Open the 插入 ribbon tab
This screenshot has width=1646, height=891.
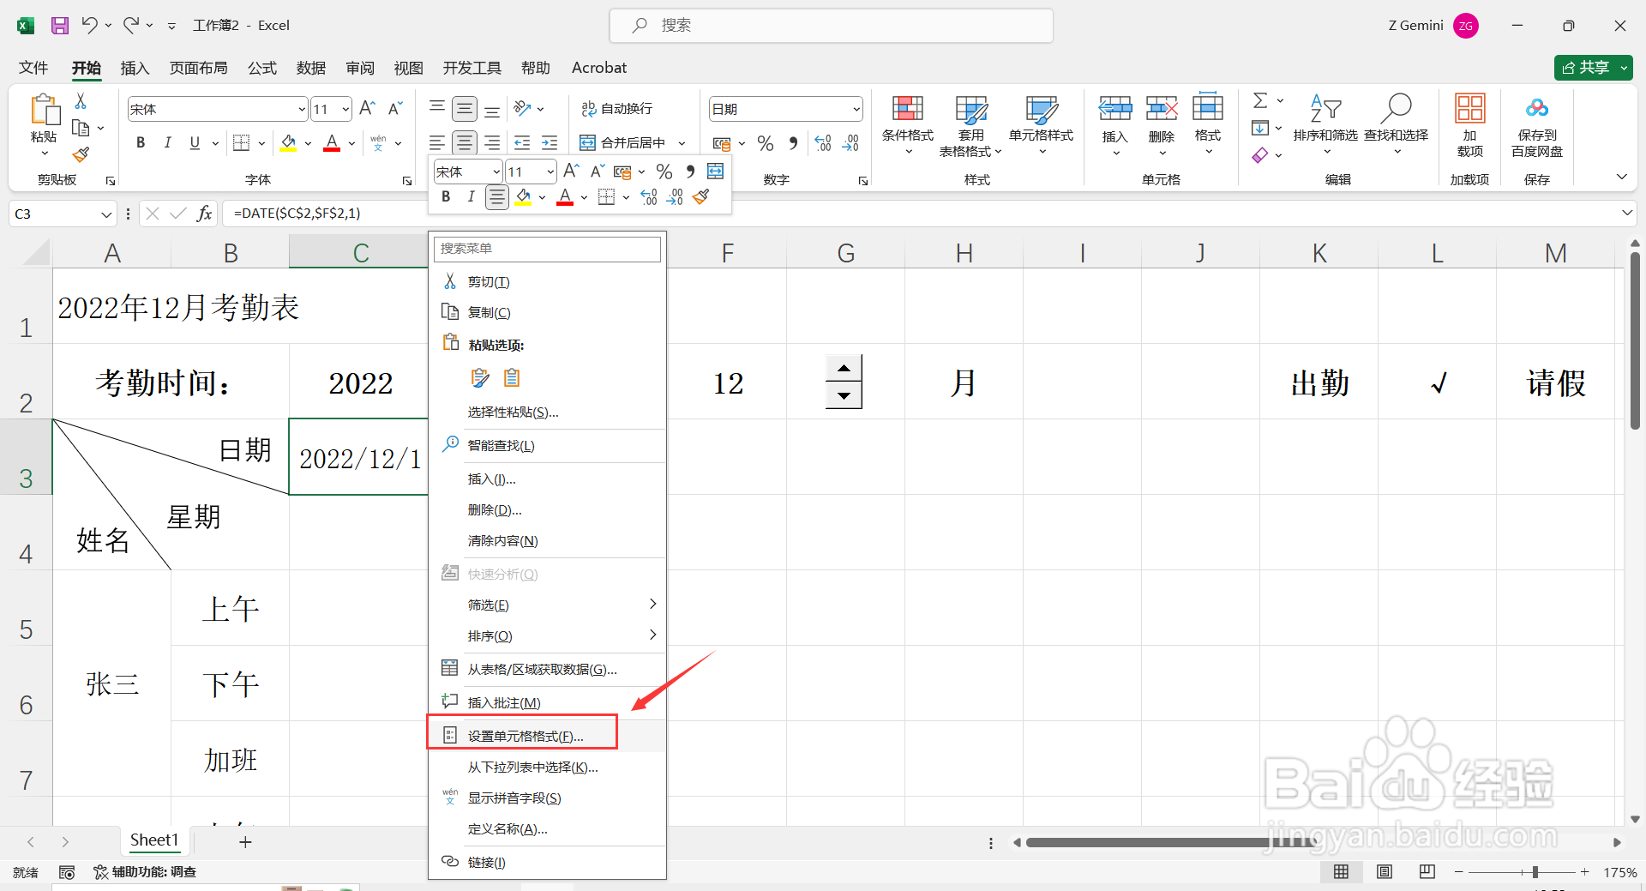(x=135, y=68)
